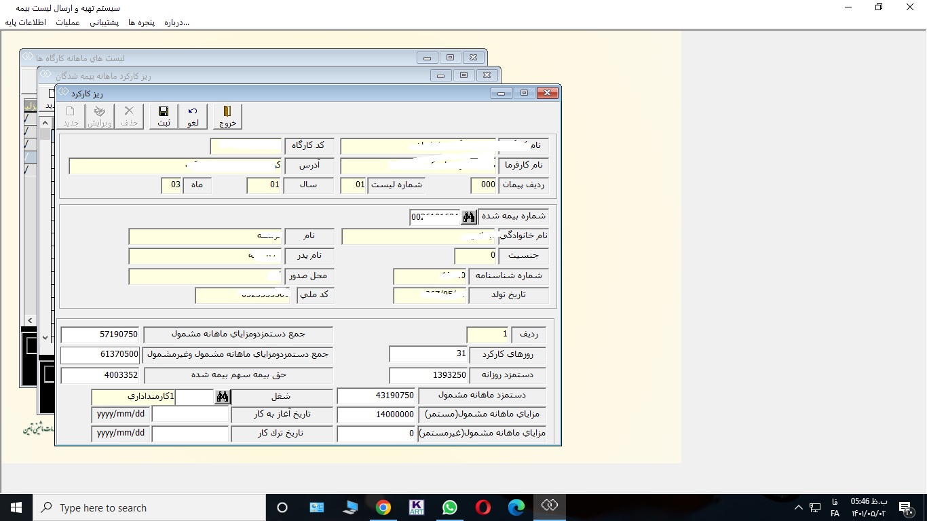Open WhatsApp from the taskbar
The width and height of the screenshot is (927, 521).
[449, 507]
